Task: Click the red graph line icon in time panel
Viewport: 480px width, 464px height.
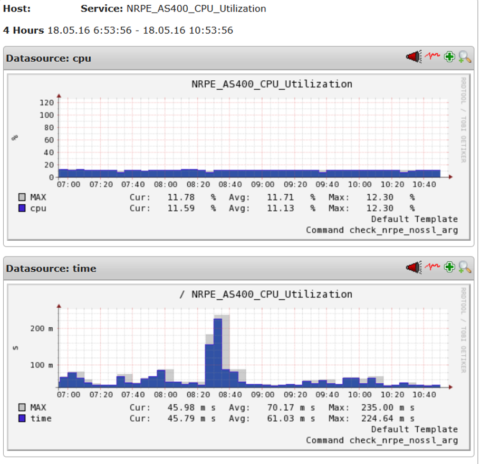Action: coord(433,267)
